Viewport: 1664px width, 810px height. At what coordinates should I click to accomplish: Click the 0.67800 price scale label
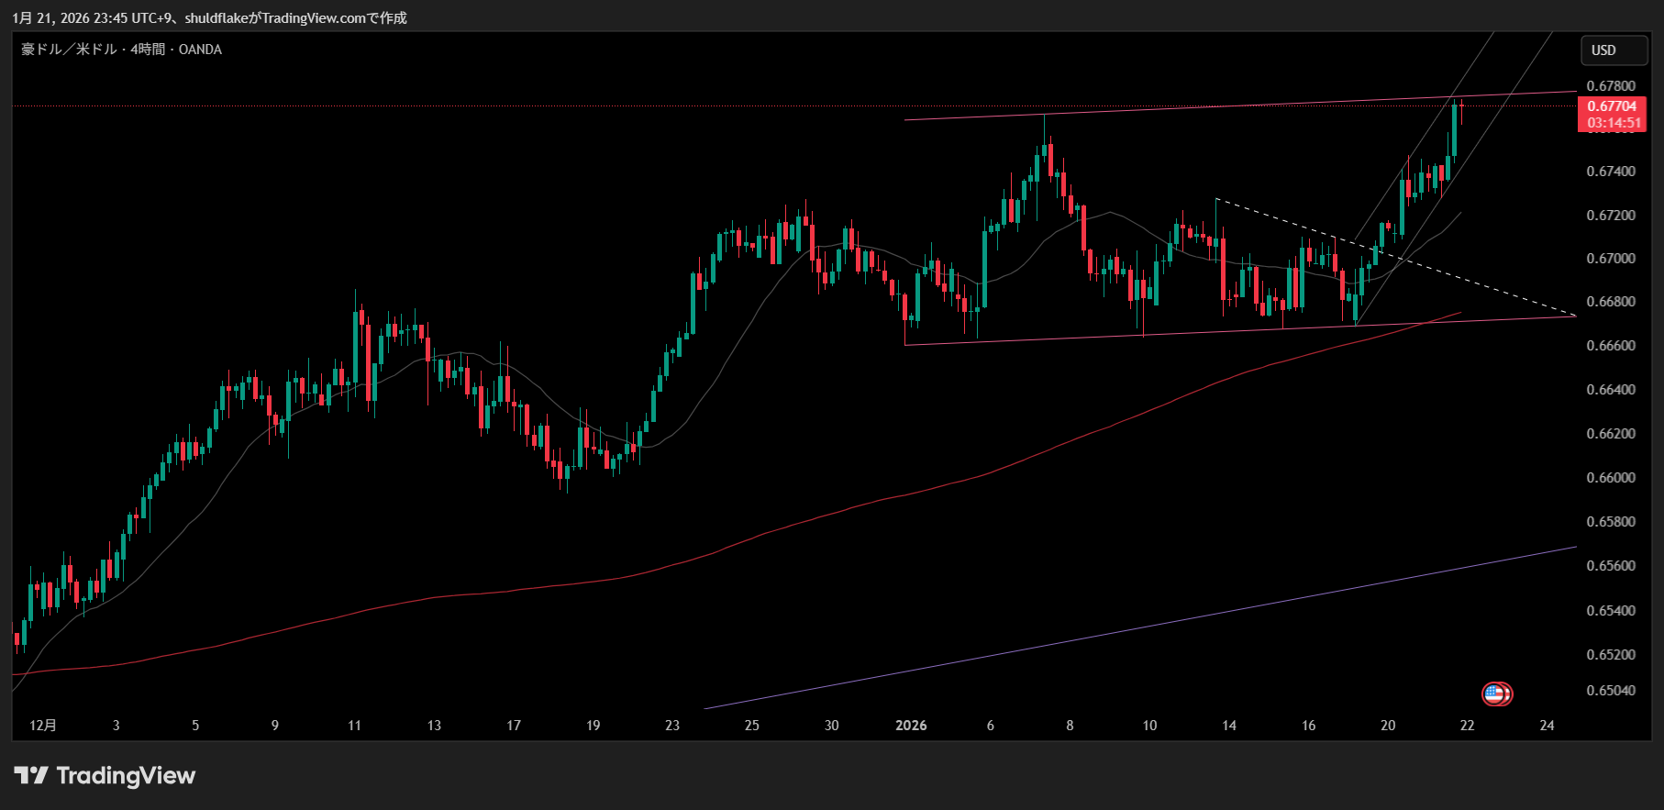(1611, 86)
